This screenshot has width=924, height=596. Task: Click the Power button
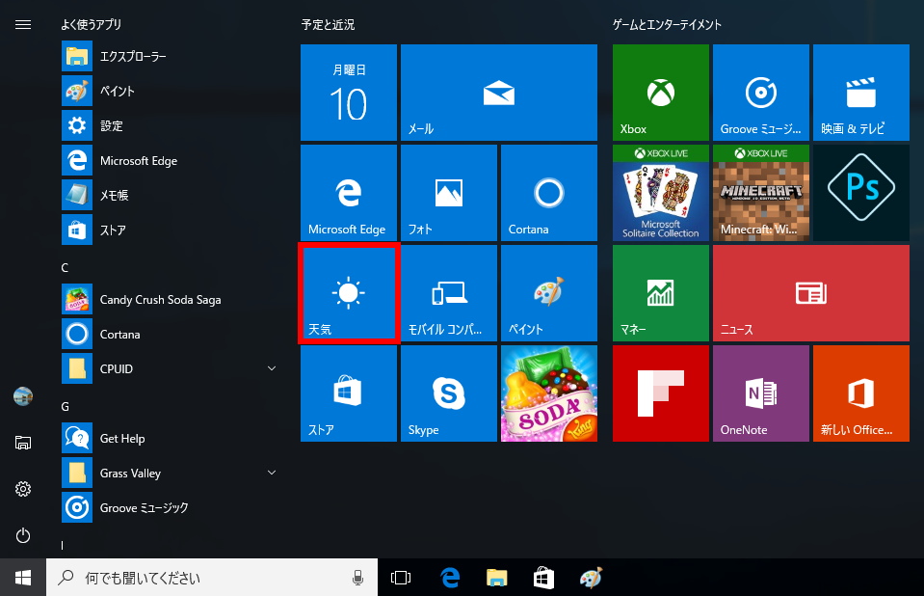point(23,535)
